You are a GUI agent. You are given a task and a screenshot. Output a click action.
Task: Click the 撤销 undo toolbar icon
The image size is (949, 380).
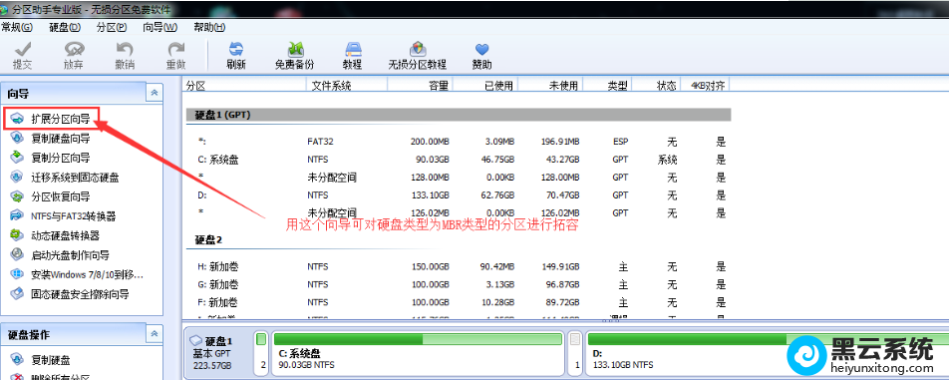pyautogui.click(x=125, y=56)
